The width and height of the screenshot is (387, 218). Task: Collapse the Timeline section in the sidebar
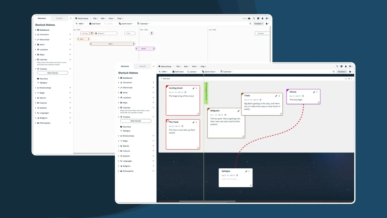tap(119, 117)
